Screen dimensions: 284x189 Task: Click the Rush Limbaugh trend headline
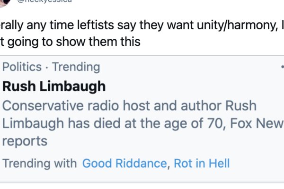(54, 87)
